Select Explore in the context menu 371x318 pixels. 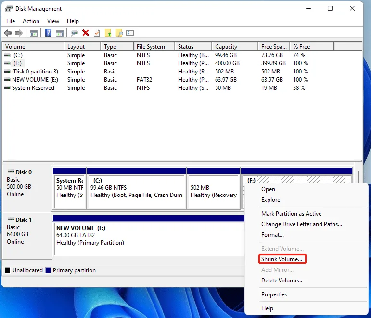pyautogui.click(x=271, y=200)
